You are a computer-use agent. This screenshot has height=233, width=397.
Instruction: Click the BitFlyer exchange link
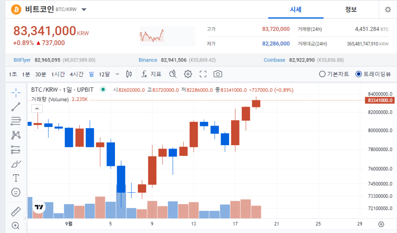[22, 60]
